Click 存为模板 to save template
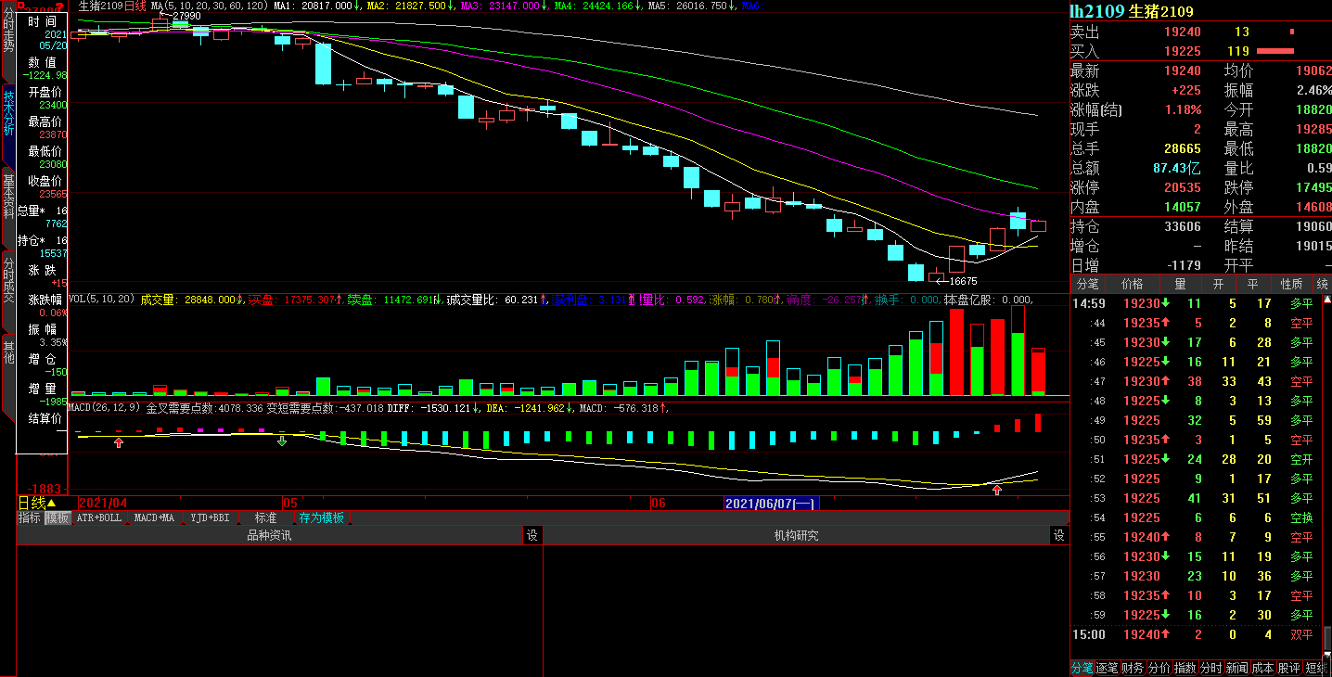1332x677 pixels. (321, 517)
